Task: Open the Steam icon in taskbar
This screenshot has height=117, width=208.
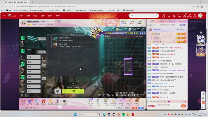Action: [109, 114]
